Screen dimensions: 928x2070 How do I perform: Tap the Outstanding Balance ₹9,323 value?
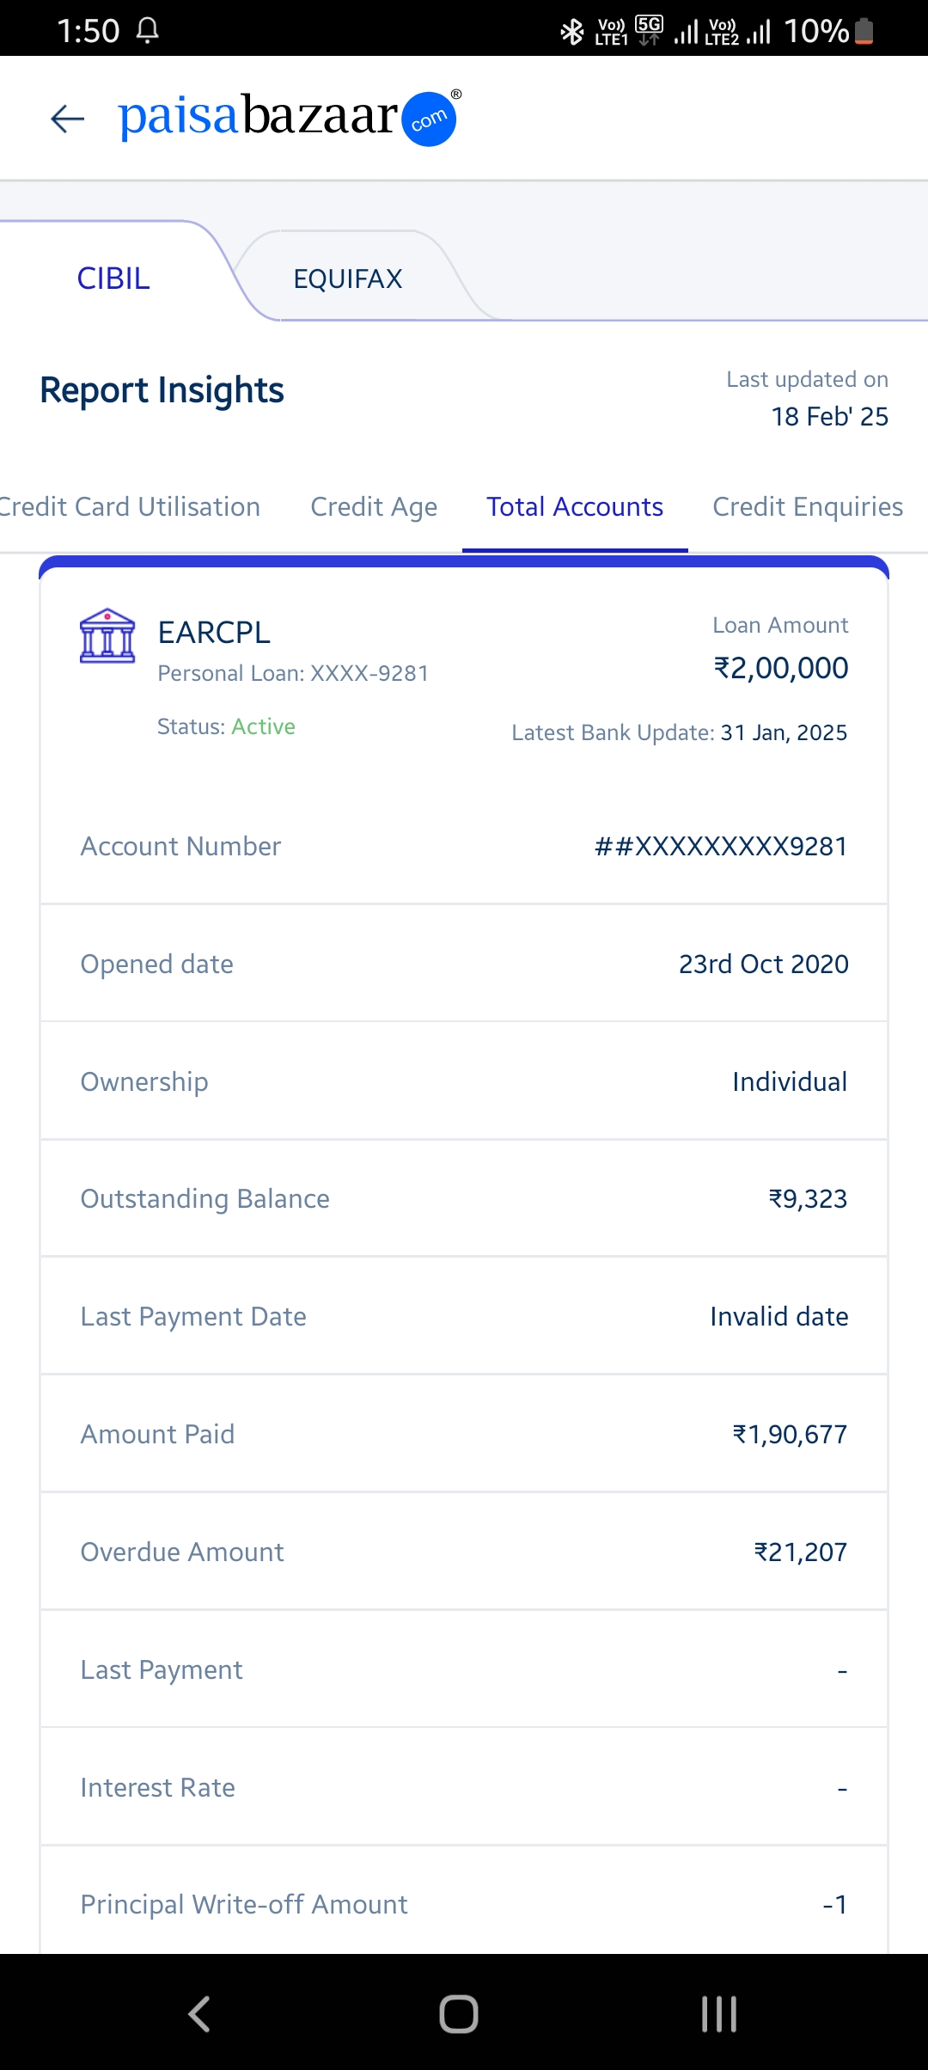pos(808,1199)
